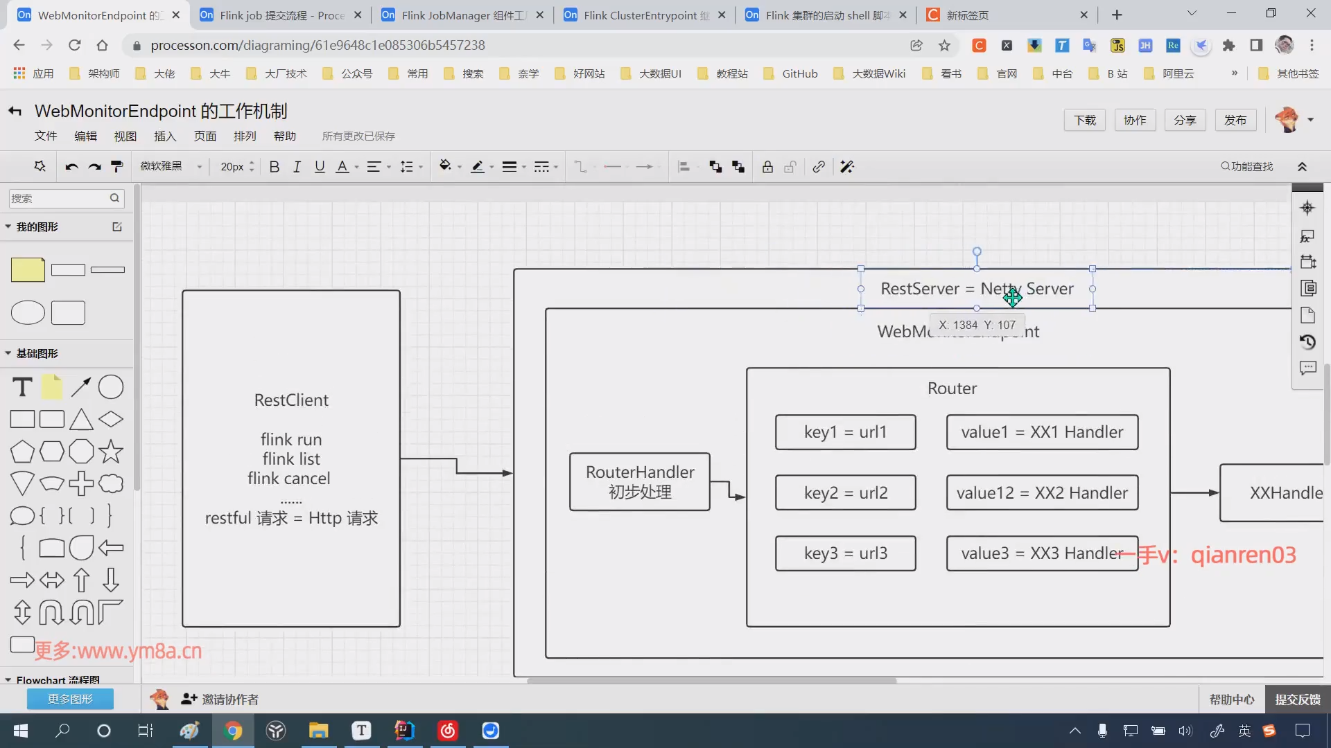Click the undo arrow in toolbar
Image resolution: width=1331 pixels, height=748 pixels.
click(71, 167)
